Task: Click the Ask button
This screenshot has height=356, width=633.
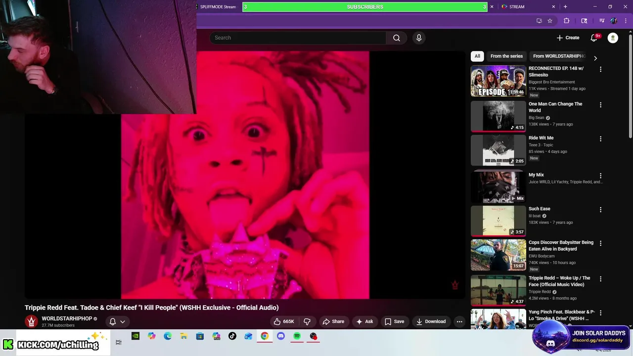Action: [x=364, y=321]
